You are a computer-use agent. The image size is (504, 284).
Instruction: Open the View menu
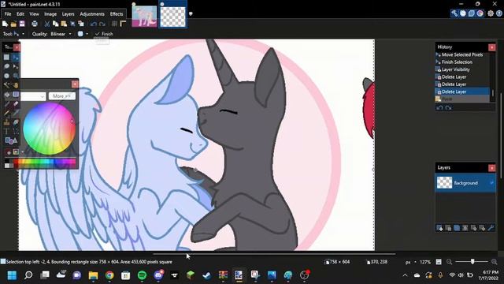click(x=34, y=14)
